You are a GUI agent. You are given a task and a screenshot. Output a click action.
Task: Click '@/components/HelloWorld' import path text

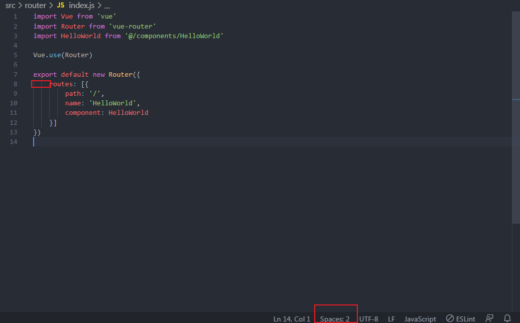(174, 36)
